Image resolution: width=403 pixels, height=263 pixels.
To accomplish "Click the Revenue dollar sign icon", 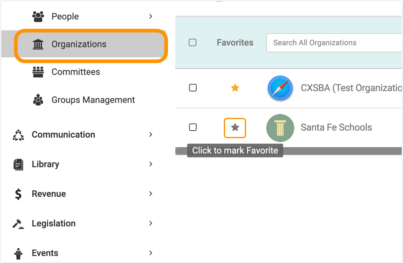I will coord(18,194).
